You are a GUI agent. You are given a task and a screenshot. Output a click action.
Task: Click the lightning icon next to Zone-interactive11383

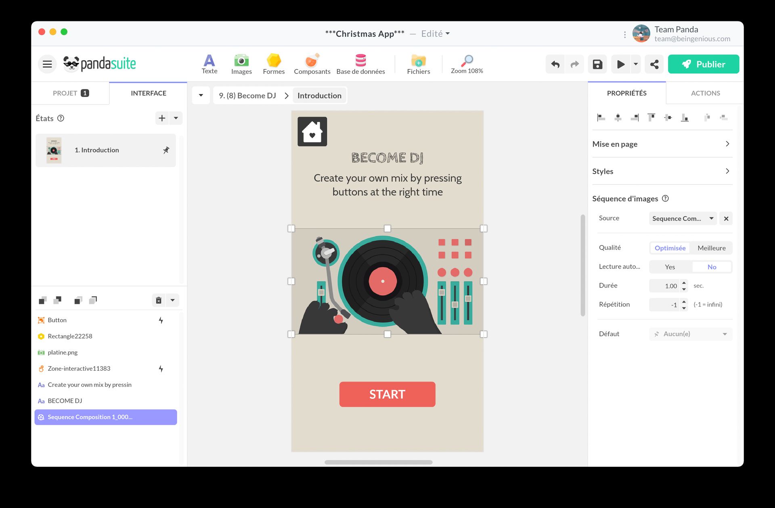point(161,368)
